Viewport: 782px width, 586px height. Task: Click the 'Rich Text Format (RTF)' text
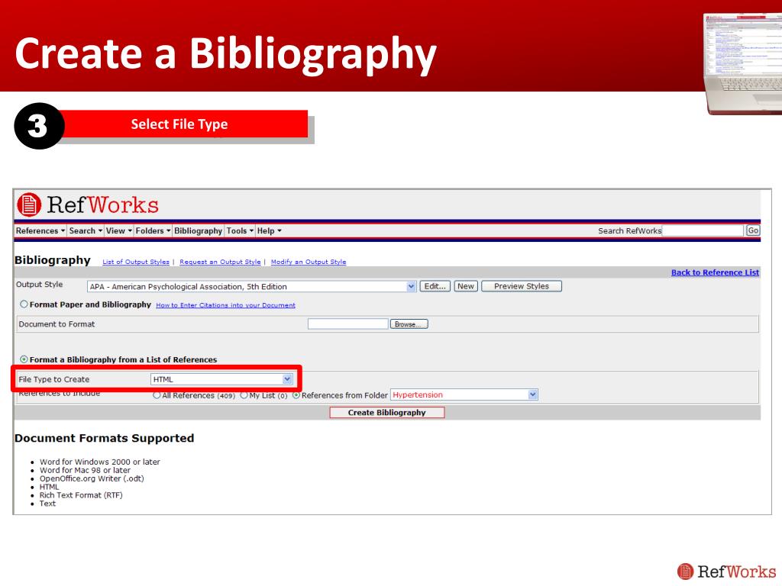coord(81,494)
